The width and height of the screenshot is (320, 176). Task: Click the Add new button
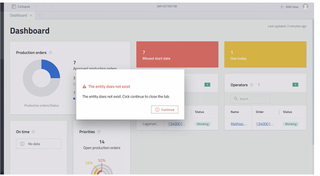click(289, 7)
